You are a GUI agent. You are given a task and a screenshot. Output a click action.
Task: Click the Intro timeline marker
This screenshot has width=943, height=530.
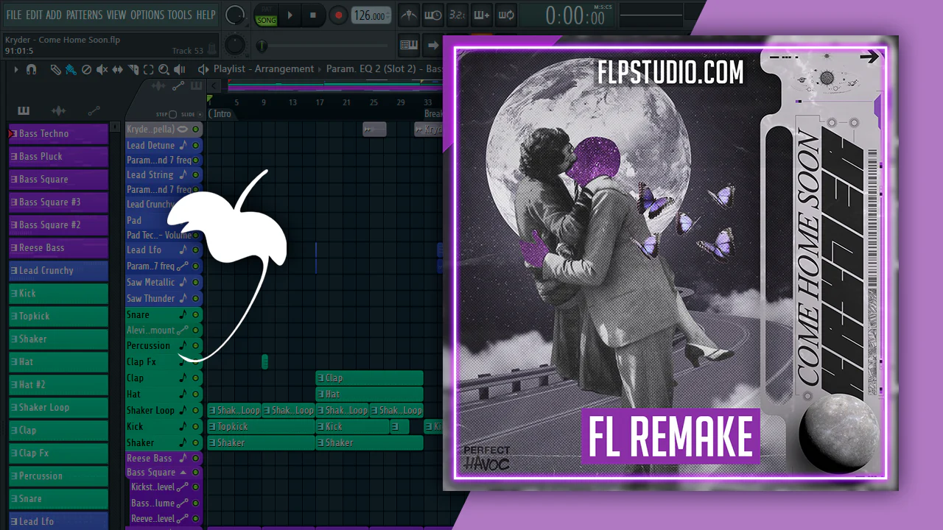point(220,114)
